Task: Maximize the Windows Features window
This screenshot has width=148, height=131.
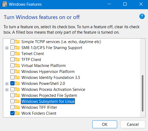Action: tap(125, 4)
